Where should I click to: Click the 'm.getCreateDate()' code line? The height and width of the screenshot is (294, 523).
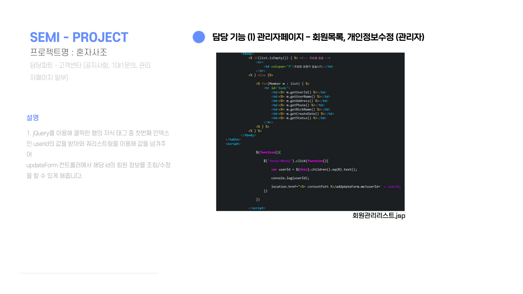303,114
